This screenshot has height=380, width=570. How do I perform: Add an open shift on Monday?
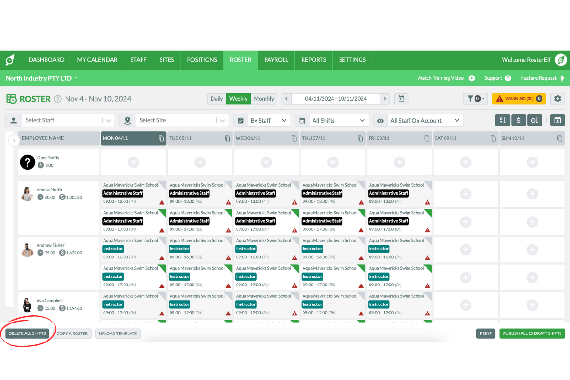click(133, 162)
